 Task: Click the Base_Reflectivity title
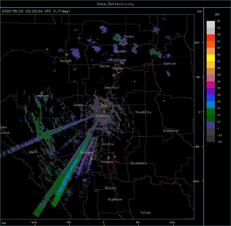tap(115, 4)
